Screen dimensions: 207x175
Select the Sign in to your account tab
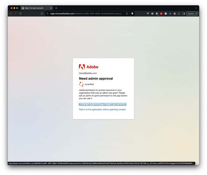(36, 8)
